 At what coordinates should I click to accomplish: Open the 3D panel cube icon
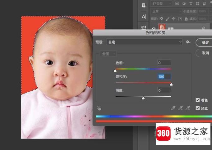144,27
